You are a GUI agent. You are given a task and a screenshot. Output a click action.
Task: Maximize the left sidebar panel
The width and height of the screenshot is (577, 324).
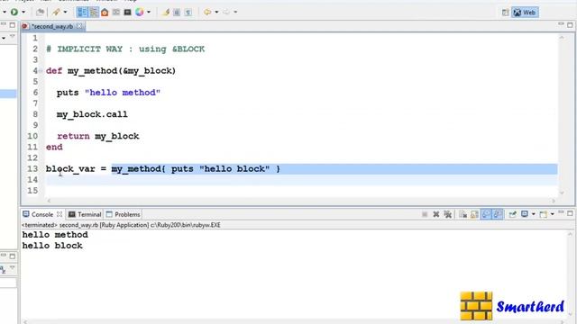[x=12, y=25]
